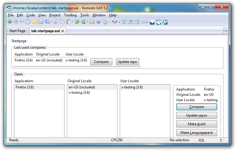Image resolution: width=236 pixels, height=151 pixels.
Task: Select en-US (included) in Original Locale list
Action: click(92, 87)
